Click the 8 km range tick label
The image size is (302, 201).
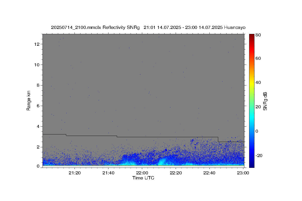[x=39, y=85]
